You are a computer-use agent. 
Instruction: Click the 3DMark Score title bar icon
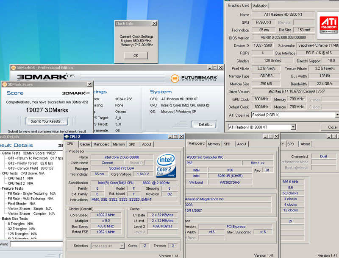tap(5, 84)
